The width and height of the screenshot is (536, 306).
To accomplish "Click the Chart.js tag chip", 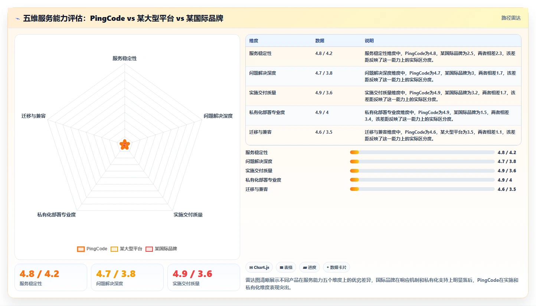I will (259, 267).
